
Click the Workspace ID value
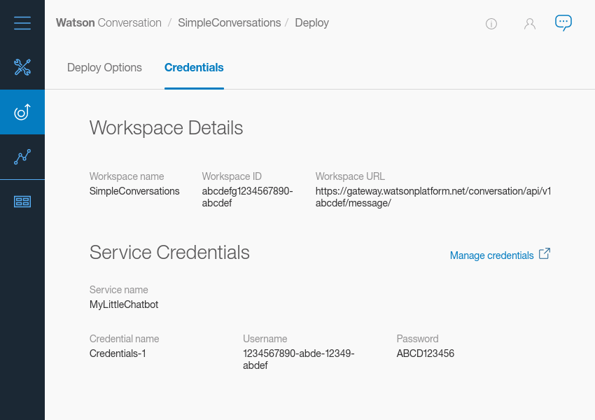[x=247, y=197]
